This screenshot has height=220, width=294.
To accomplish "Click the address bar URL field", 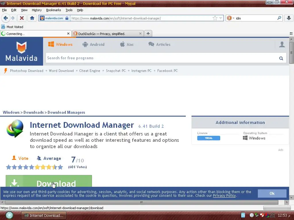I will pos(141,18).
